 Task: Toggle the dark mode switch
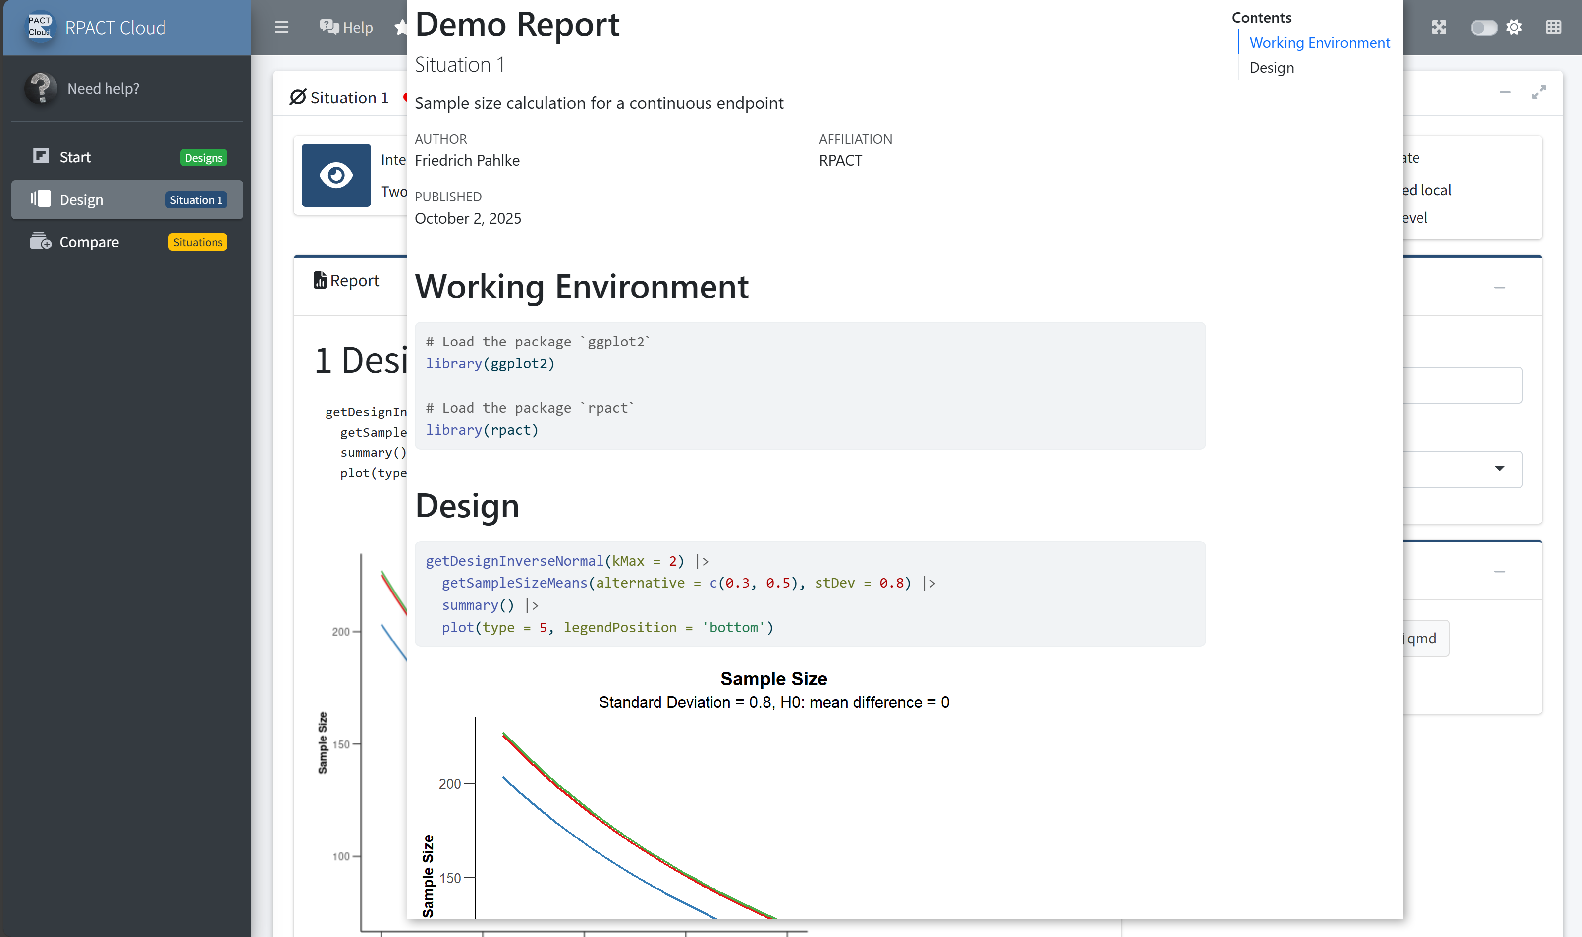click(1483, 27)
